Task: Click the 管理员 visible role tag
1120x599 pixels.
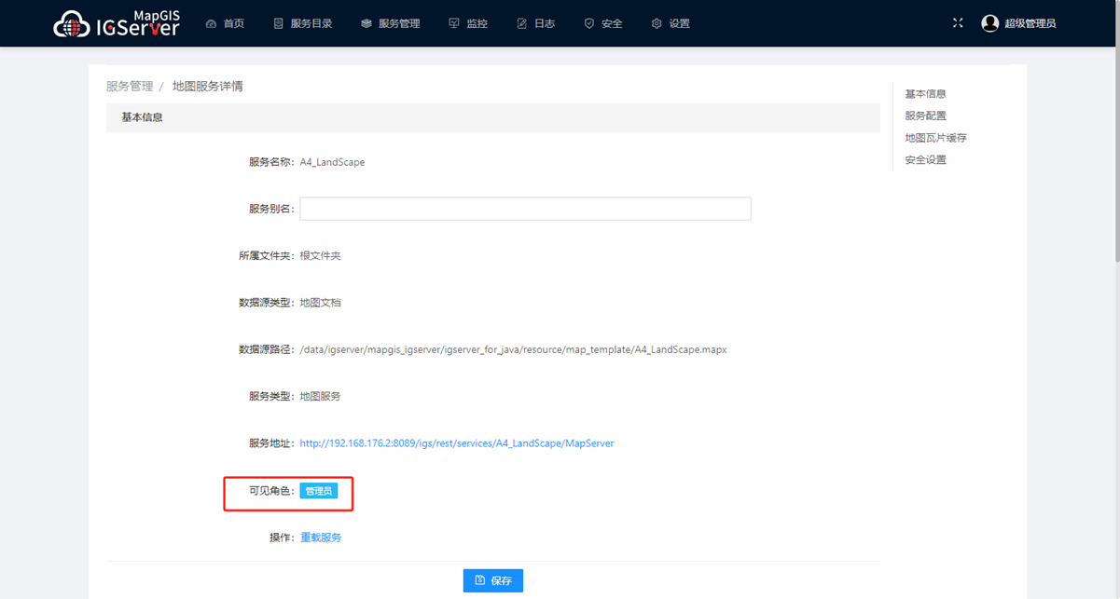Action: click(319, 491)
